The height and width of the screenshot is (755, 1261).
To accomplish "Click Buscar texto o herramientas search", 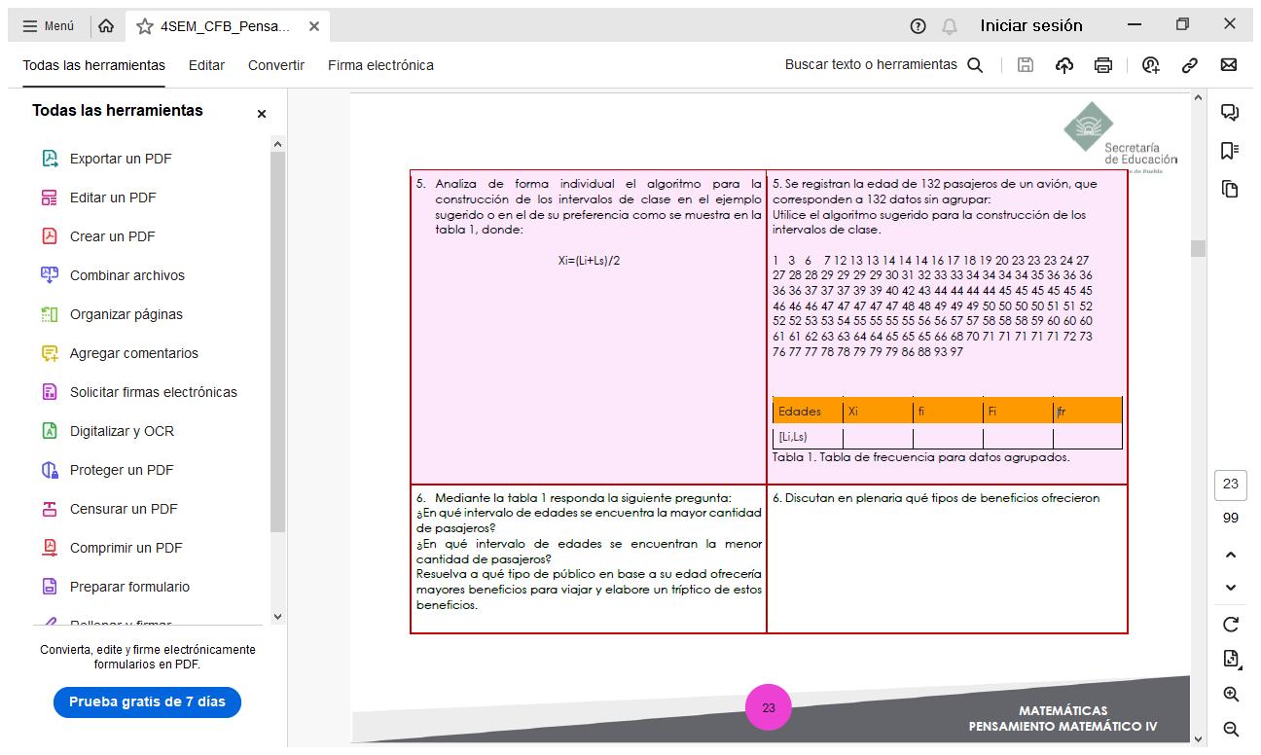I will [883, 65].
